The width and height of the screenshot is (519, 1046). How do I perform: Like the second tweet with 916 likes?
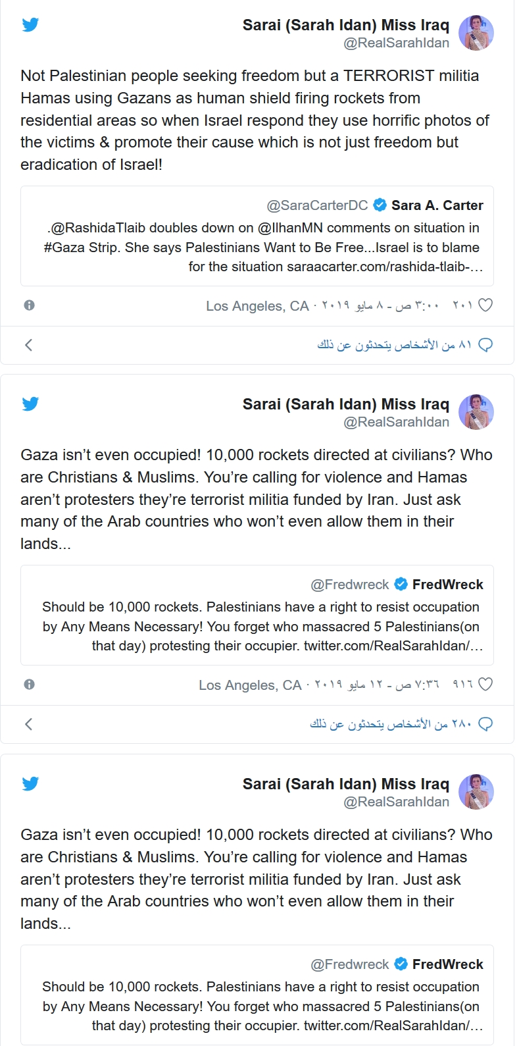485,685
